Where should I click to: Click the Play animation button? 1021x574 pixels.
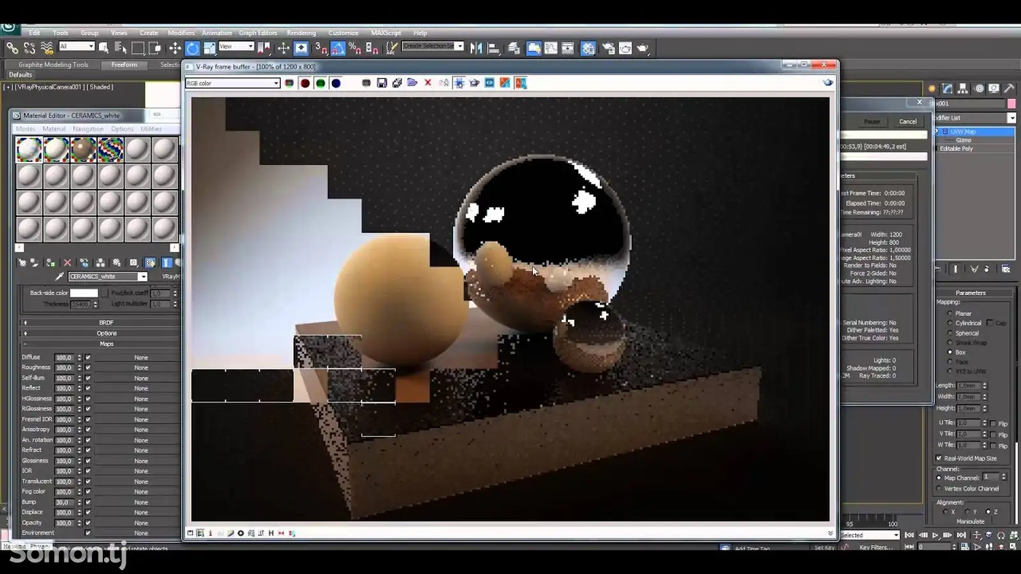pyautogui.click(x=935, y=536)
